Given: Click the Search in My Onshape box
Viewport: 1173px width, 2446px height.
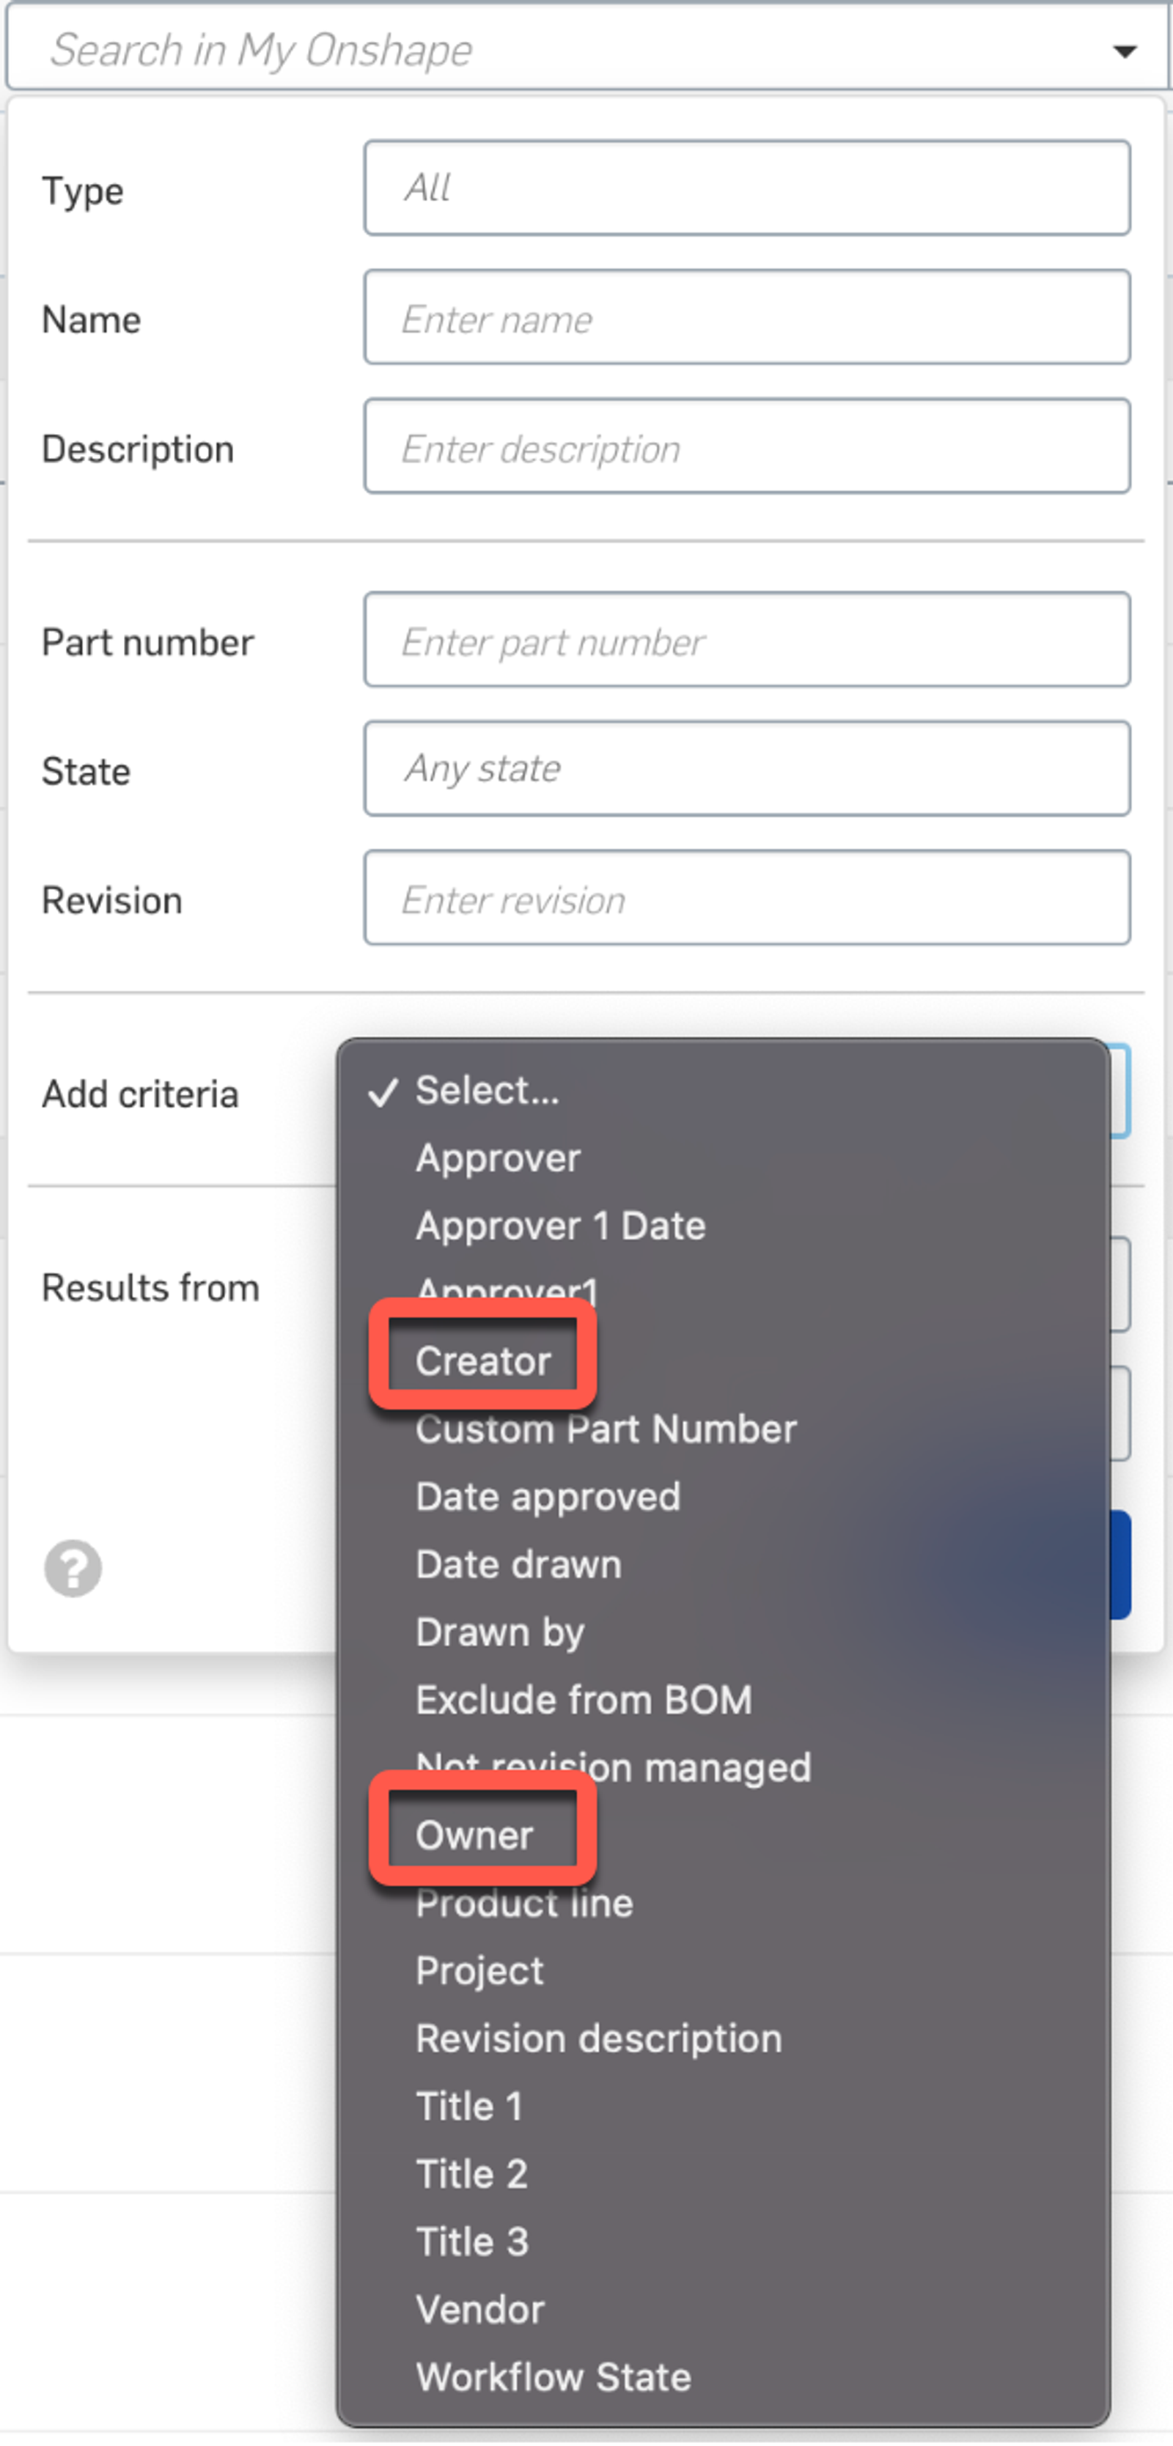Looking at the screenshot, I should click(570, 49).
